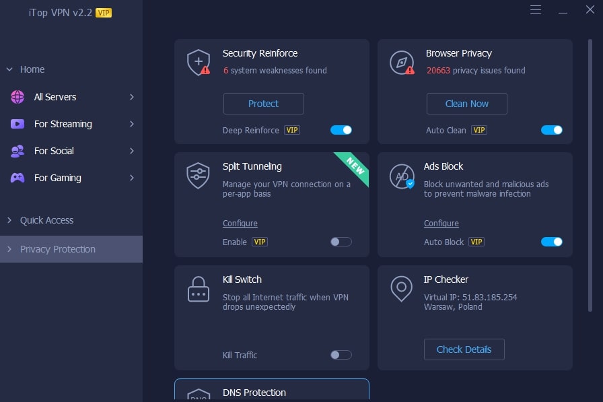Expand For Streaming arrow
This screenshot has width=603, height=402.
click(x=132, y=124)
